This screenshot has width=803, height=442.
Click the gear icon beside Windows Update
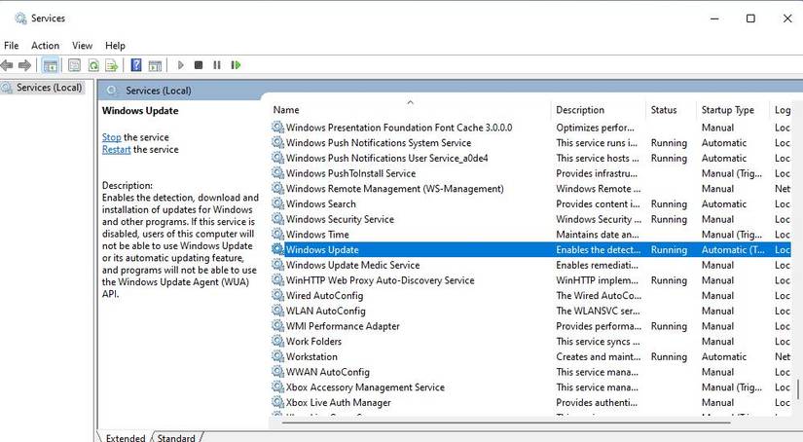tap(277, 249)
